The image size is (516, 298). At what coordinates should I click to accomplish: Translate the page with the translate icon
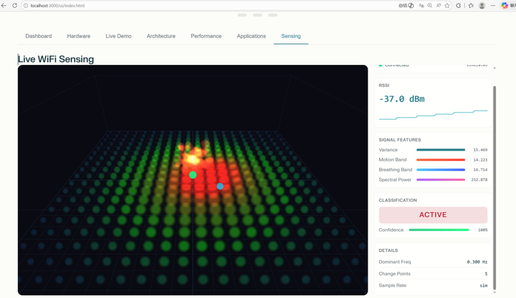[421, 6]
